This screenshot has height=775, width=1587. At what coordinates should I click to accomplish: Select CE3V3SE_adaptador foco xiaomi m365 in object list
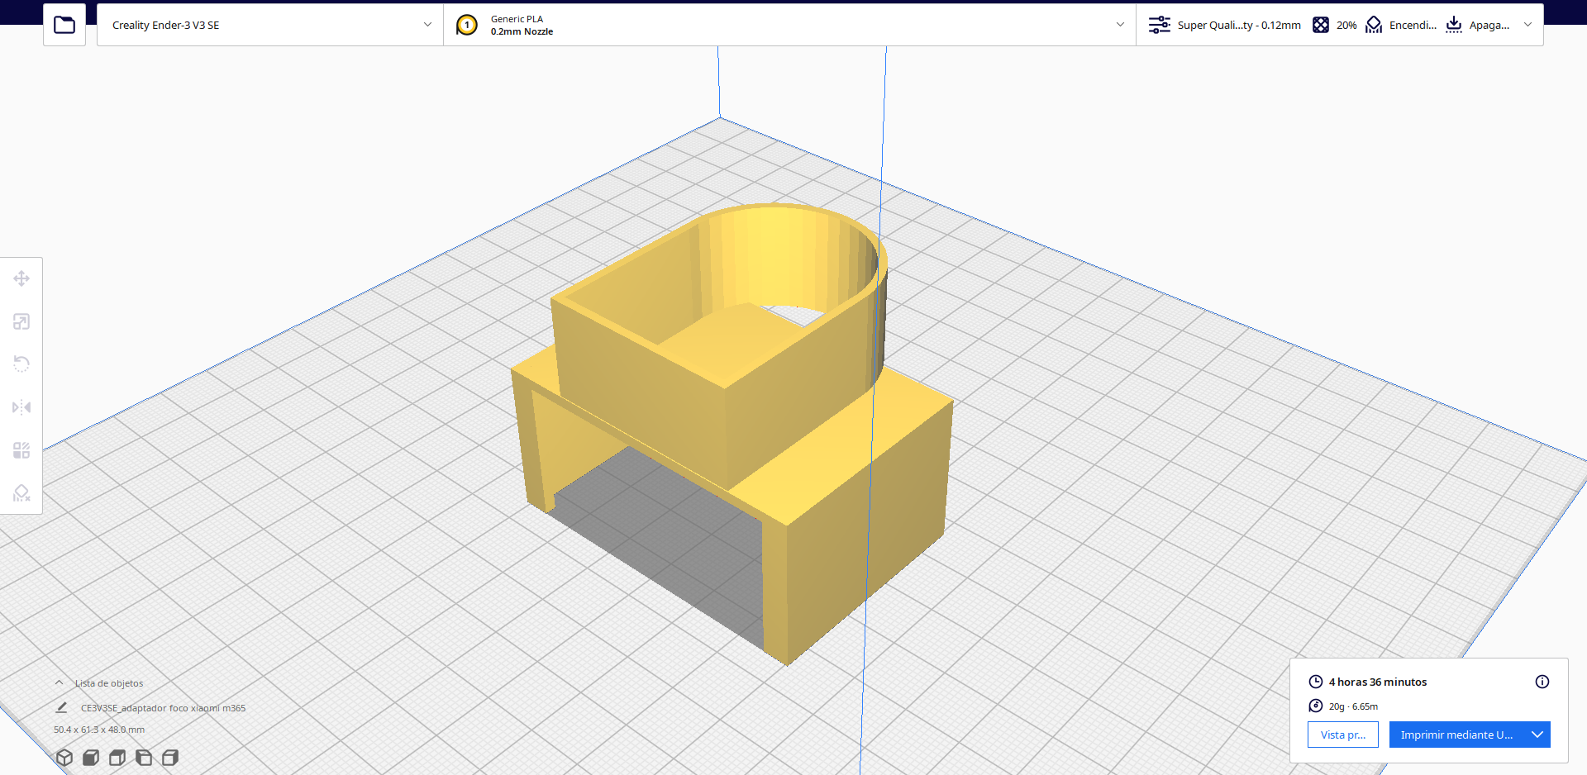click(x=163, y=708)
